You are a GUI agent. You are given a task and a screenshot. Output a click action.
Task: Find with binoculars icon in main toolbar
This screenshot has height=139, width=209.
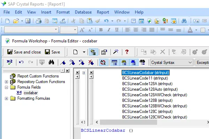[184, 21]
